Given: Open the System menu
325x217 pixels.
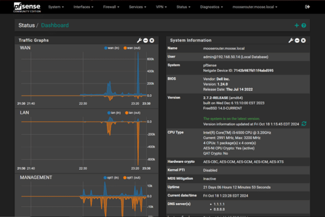Looking at the screenshot, I should click(56, 7).
